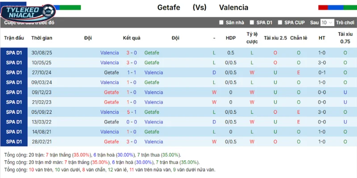Click the 5 - 1 score from 05/09/22
This screenshot has width=357, height=178.
pos(132,112)
